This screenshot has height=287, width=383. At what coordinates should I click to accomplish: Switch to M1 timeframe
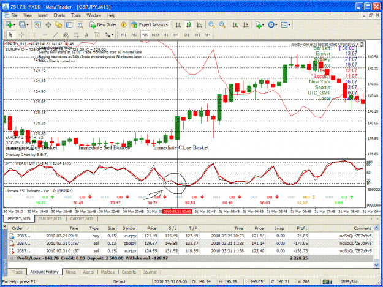(x=124, y=35)
